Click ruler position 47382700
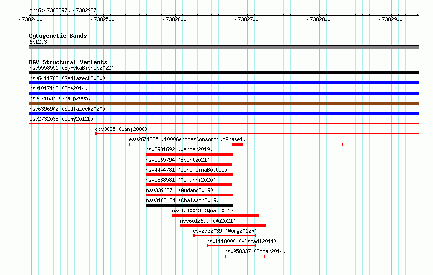433x275 pixels. [x=247, y=19]
